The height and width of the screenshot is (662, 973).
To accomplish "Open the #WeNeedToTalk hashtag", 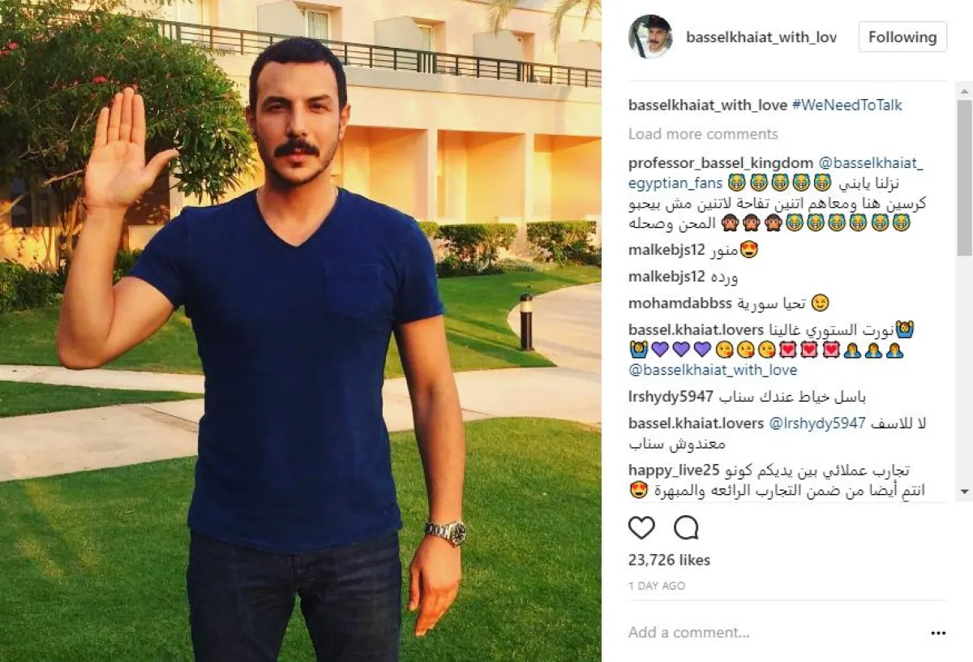I will (847, 105).
